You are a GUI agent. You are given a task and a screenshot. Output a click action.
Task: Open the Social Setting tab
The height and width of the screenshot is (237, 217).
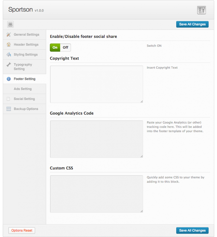pos(24,99)
